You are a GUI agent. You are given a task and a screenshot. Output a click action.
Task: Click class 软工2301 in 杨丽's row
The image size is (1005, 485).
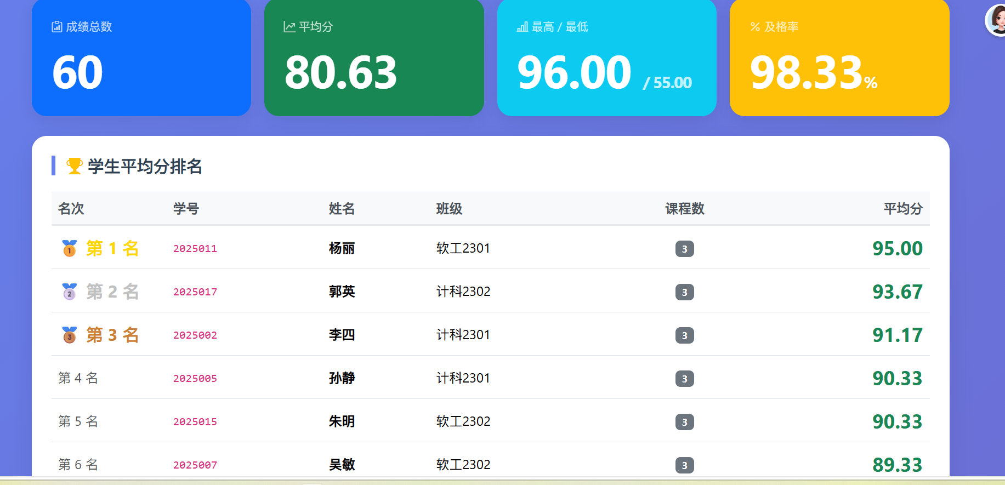click(463, 248)
